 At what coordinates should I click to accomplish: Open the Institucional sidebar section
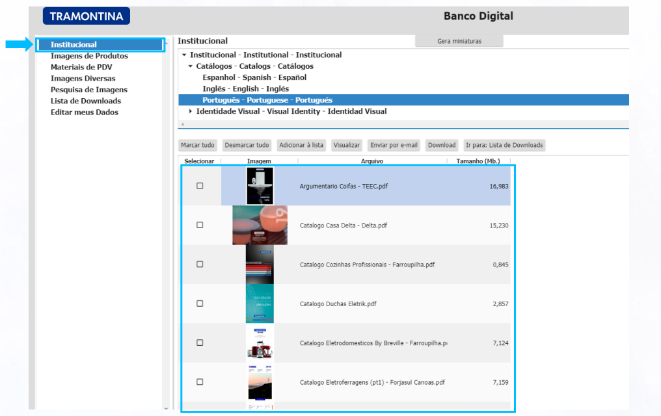click(100, 45)
